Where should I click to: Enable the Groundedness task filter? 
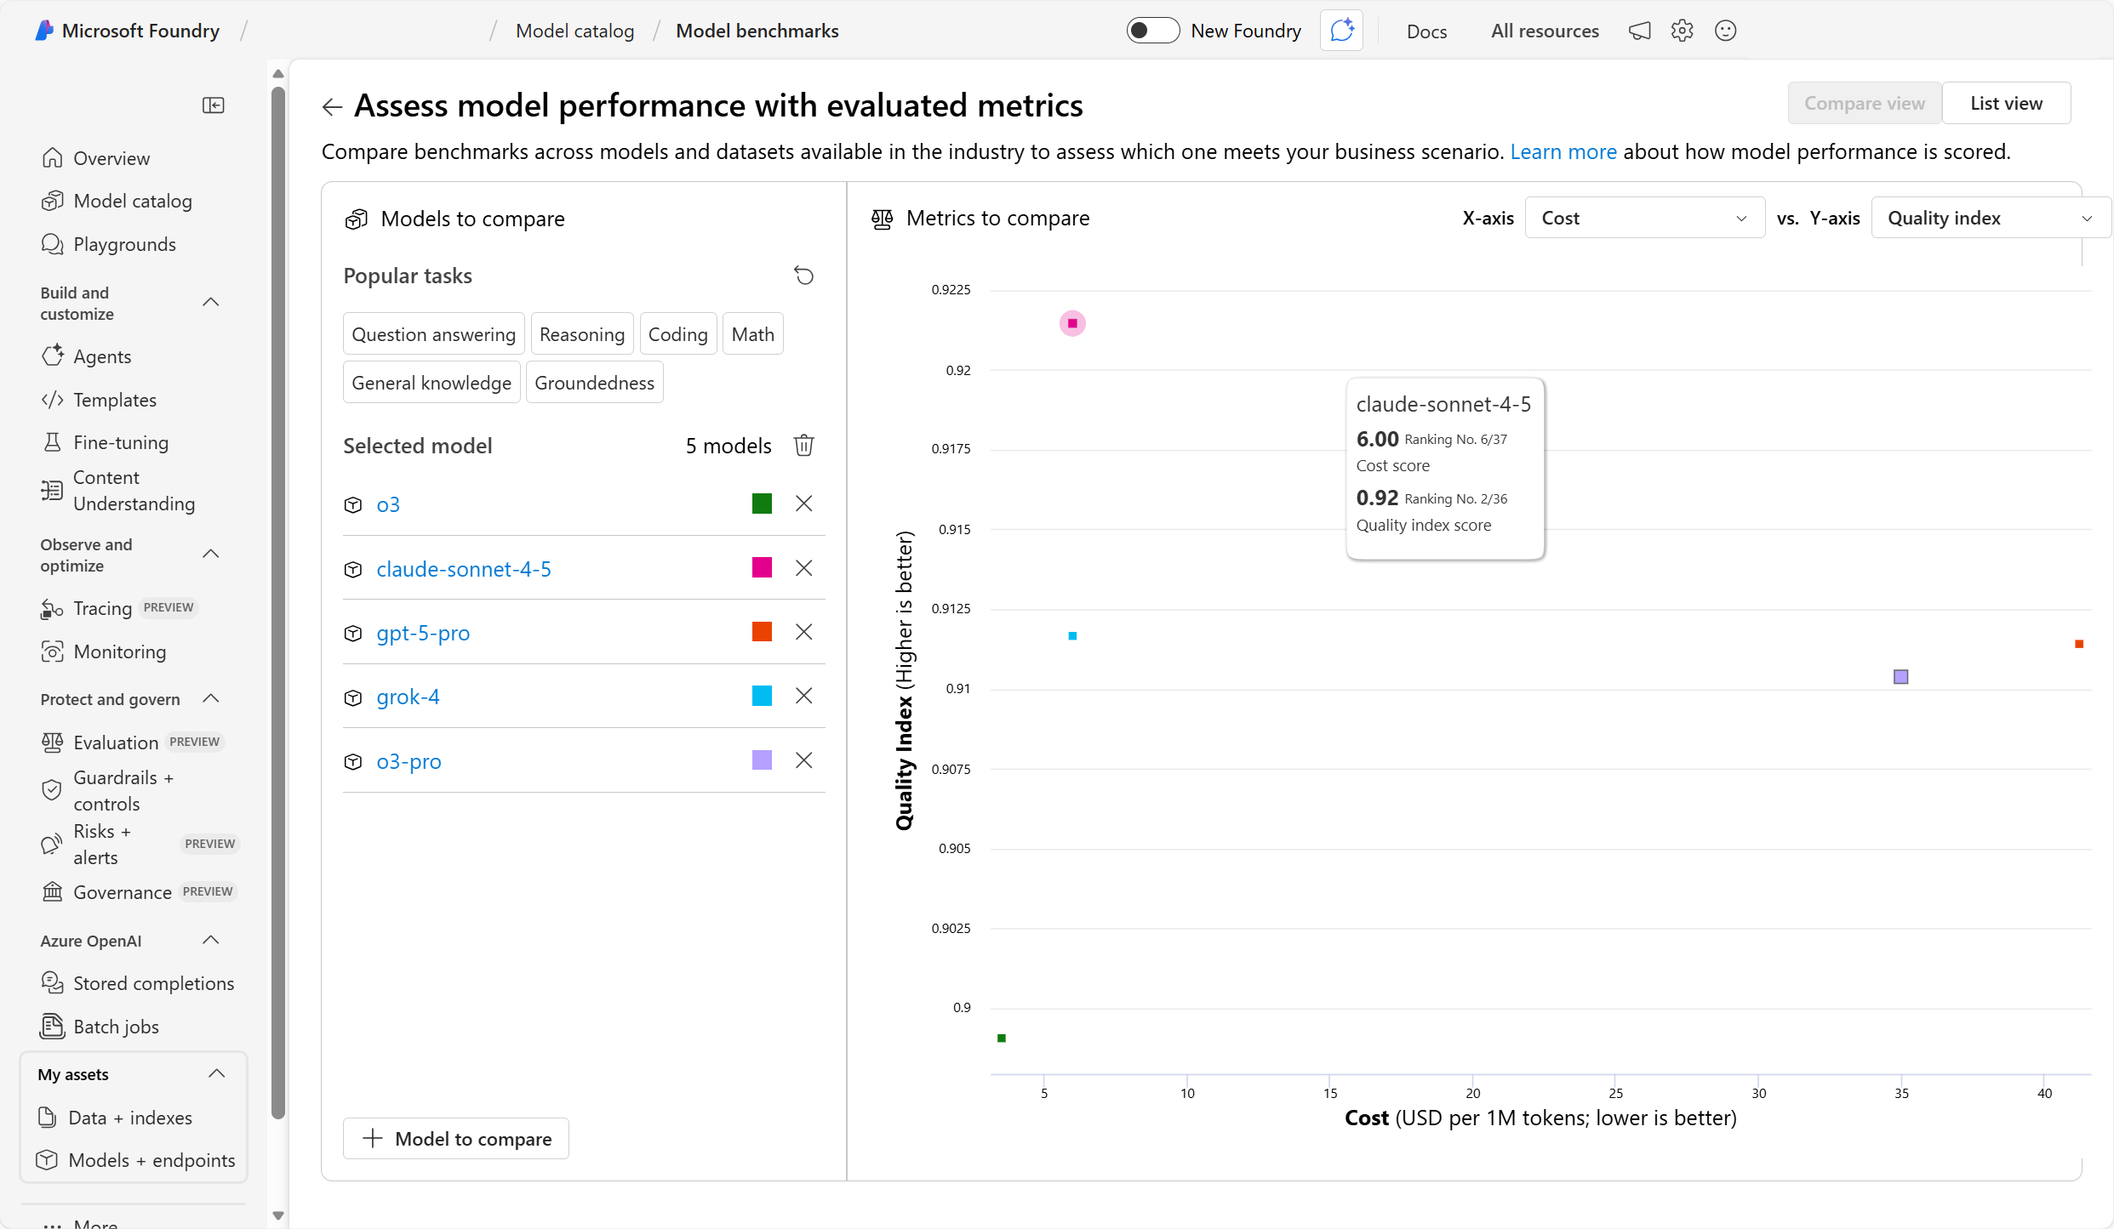[x=594, y=383]
